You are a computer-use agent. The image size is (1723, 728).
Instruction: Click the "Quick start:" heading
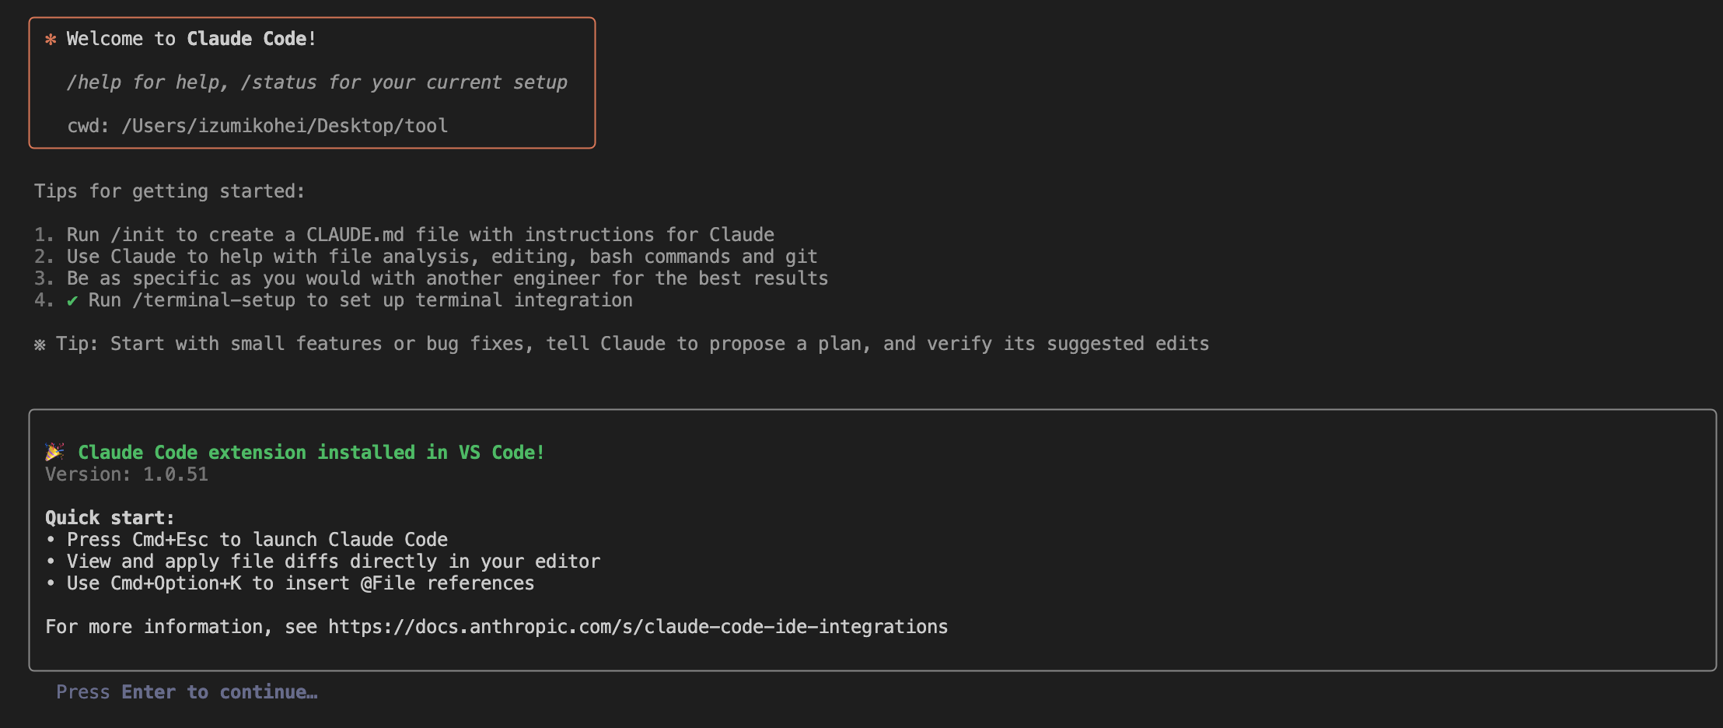[x=110, y=518]
